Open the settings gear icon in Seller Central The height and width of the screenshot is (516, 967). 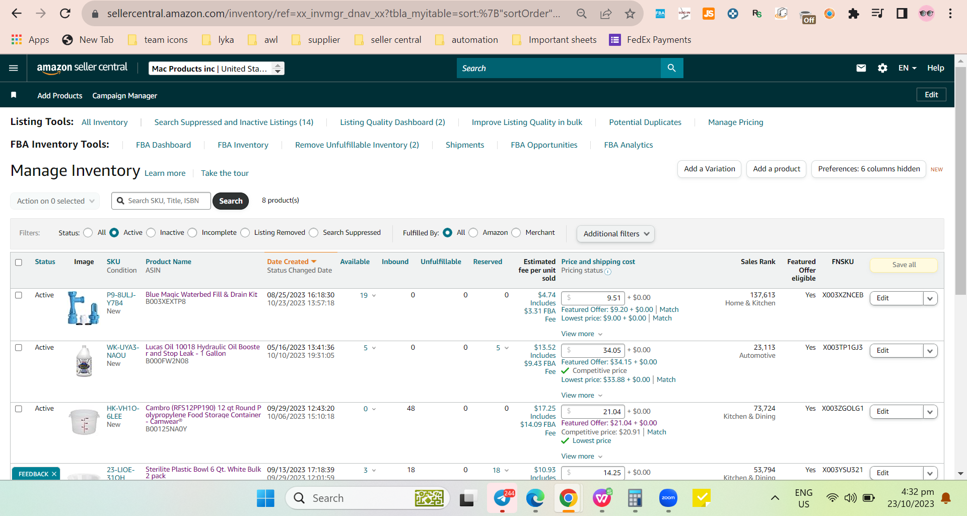(882, 68)
